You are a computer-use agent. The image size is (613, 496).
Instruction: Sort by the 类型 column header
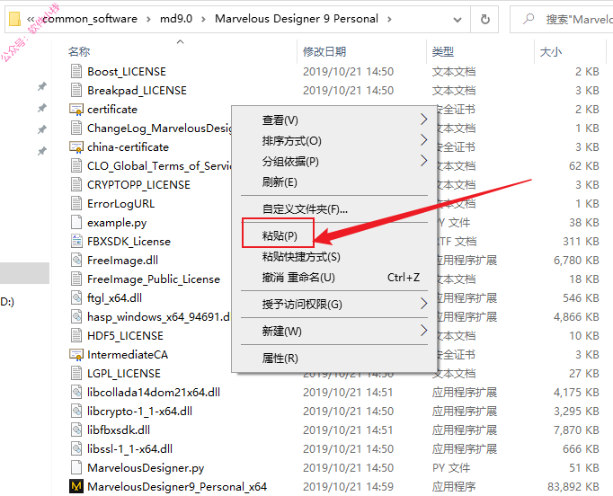(443, 51)
